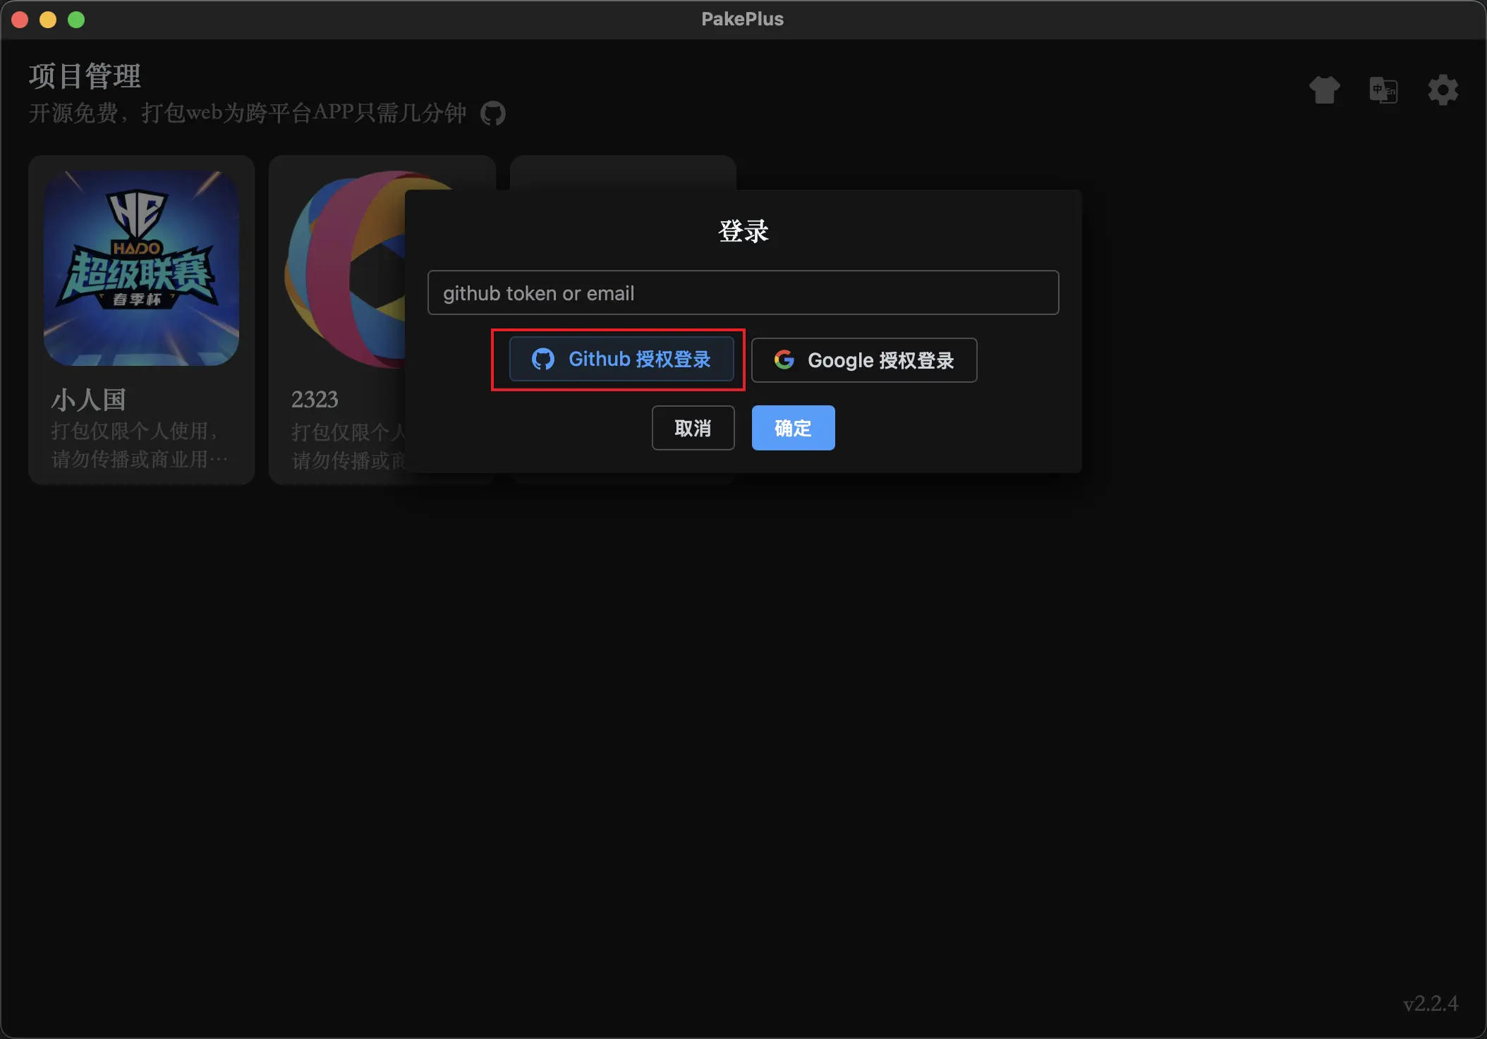Click the Github 授权登录 button
1487x1039 pixels.
pos(621,359)
